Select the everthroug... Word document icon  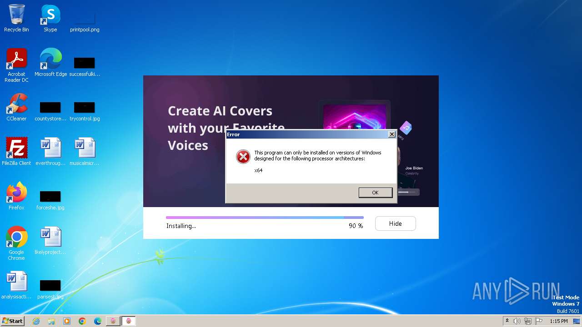[x=50, y=152]
